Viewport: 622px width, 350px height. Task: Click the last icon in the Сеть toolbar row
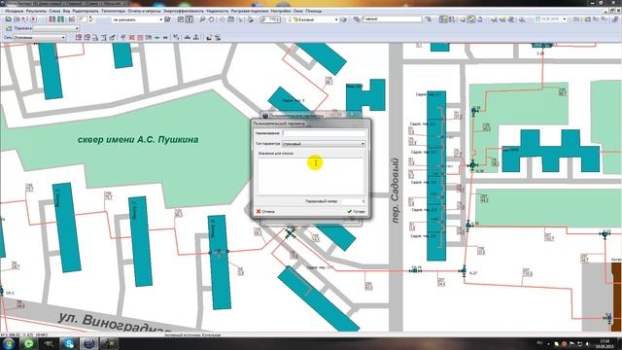218,37
